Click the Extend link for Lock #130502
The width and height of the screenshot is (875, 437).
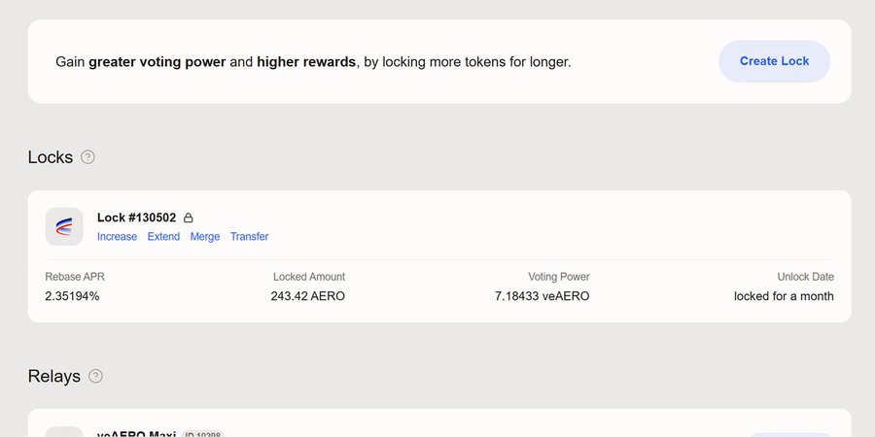click(x=163, y=236)
